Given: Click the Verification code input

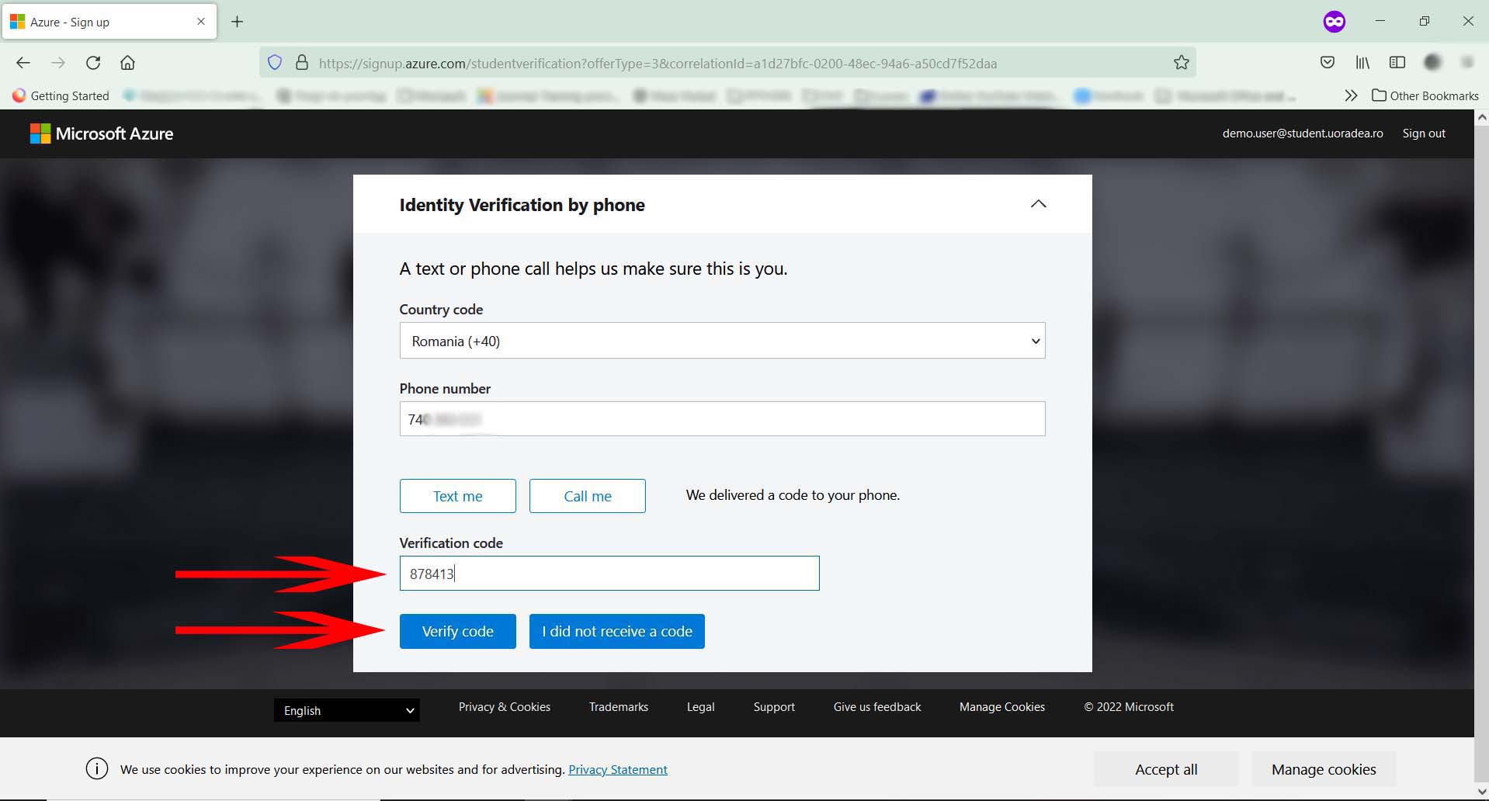Looking at the screenshot, I should coord(609,574).
